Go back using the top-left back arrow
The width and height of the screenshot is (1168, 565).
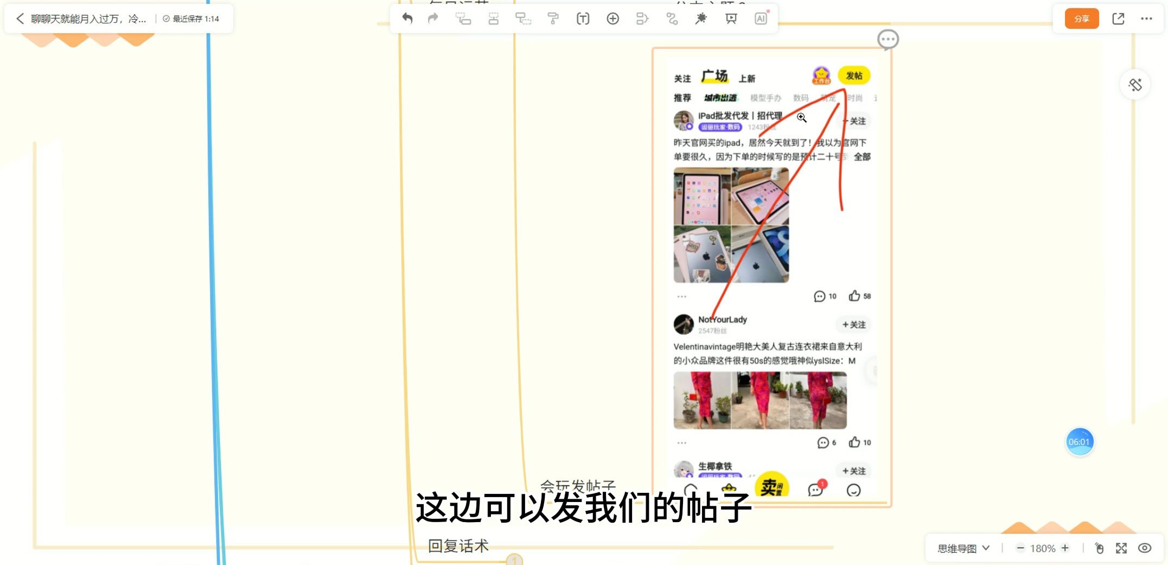click(20, 18)
